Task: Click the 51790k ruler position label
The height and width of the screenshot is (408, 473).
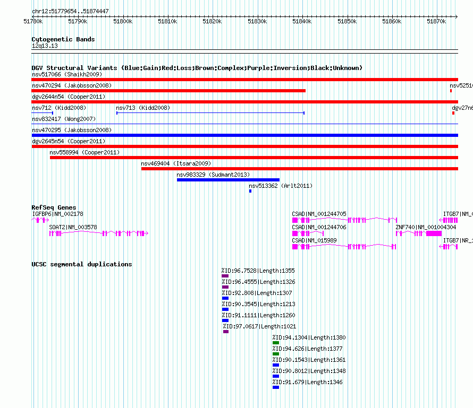Action: [x=78, y=21]
